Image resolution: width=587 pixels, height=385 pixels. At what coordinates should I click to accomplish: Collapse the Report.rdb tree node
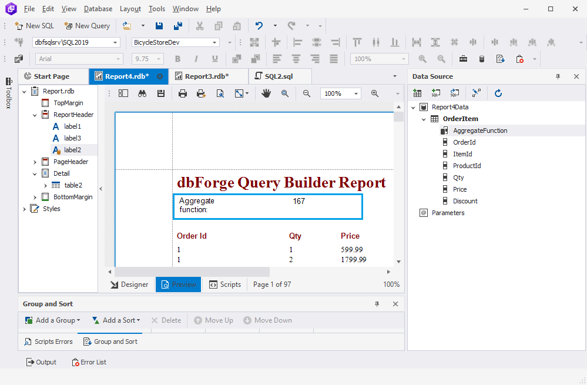(x=24, y=91)
